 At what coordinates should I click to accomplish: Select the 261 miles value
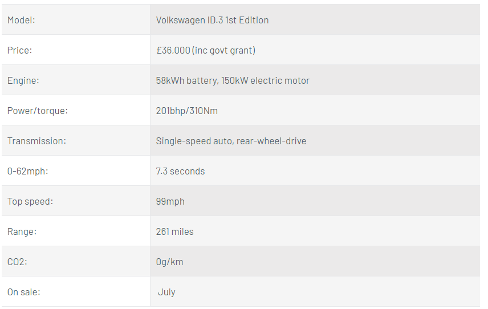click(x=174, y=231)
